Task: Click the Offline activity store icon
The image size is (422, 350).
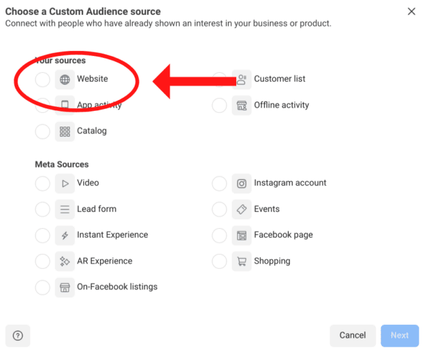Action: (x=242, y=106)
